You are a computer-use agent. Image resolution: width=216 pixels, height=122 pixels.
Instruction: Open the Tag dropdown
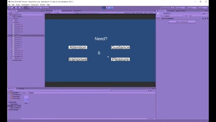tap(173, 16)
